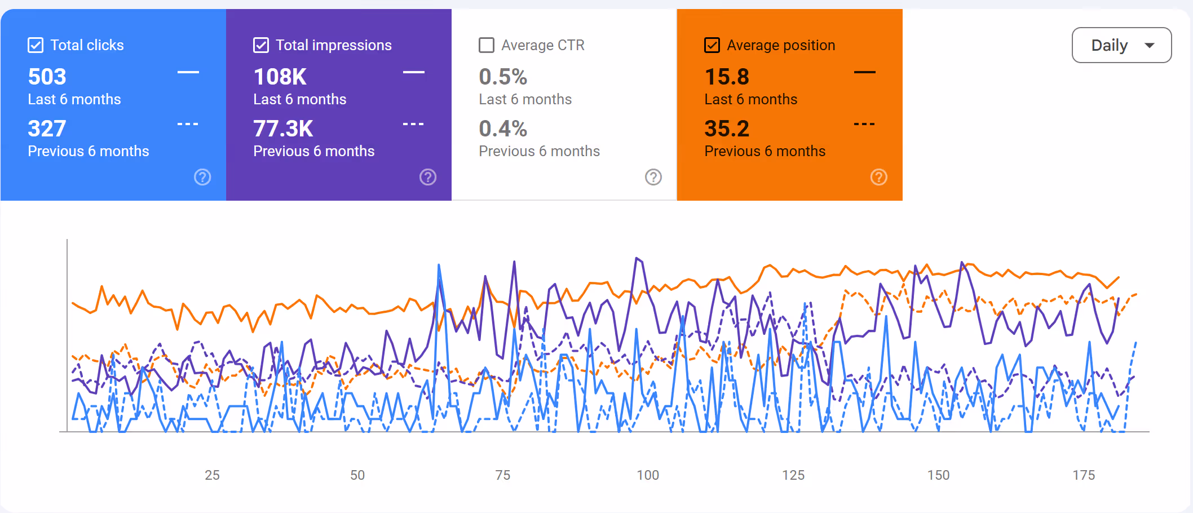Open help for Total impressions metric
The image size is (1193, 513).
428,177
